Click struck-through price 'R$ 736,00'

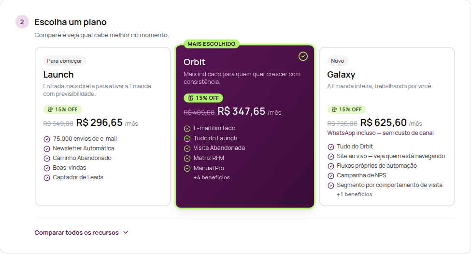click(342, 124)
